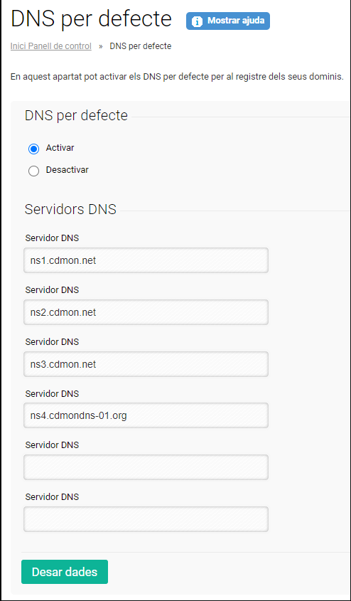Open help with the Mostrar ajuda button
This screenshot has height=601, width=351.
click(228, 21)
